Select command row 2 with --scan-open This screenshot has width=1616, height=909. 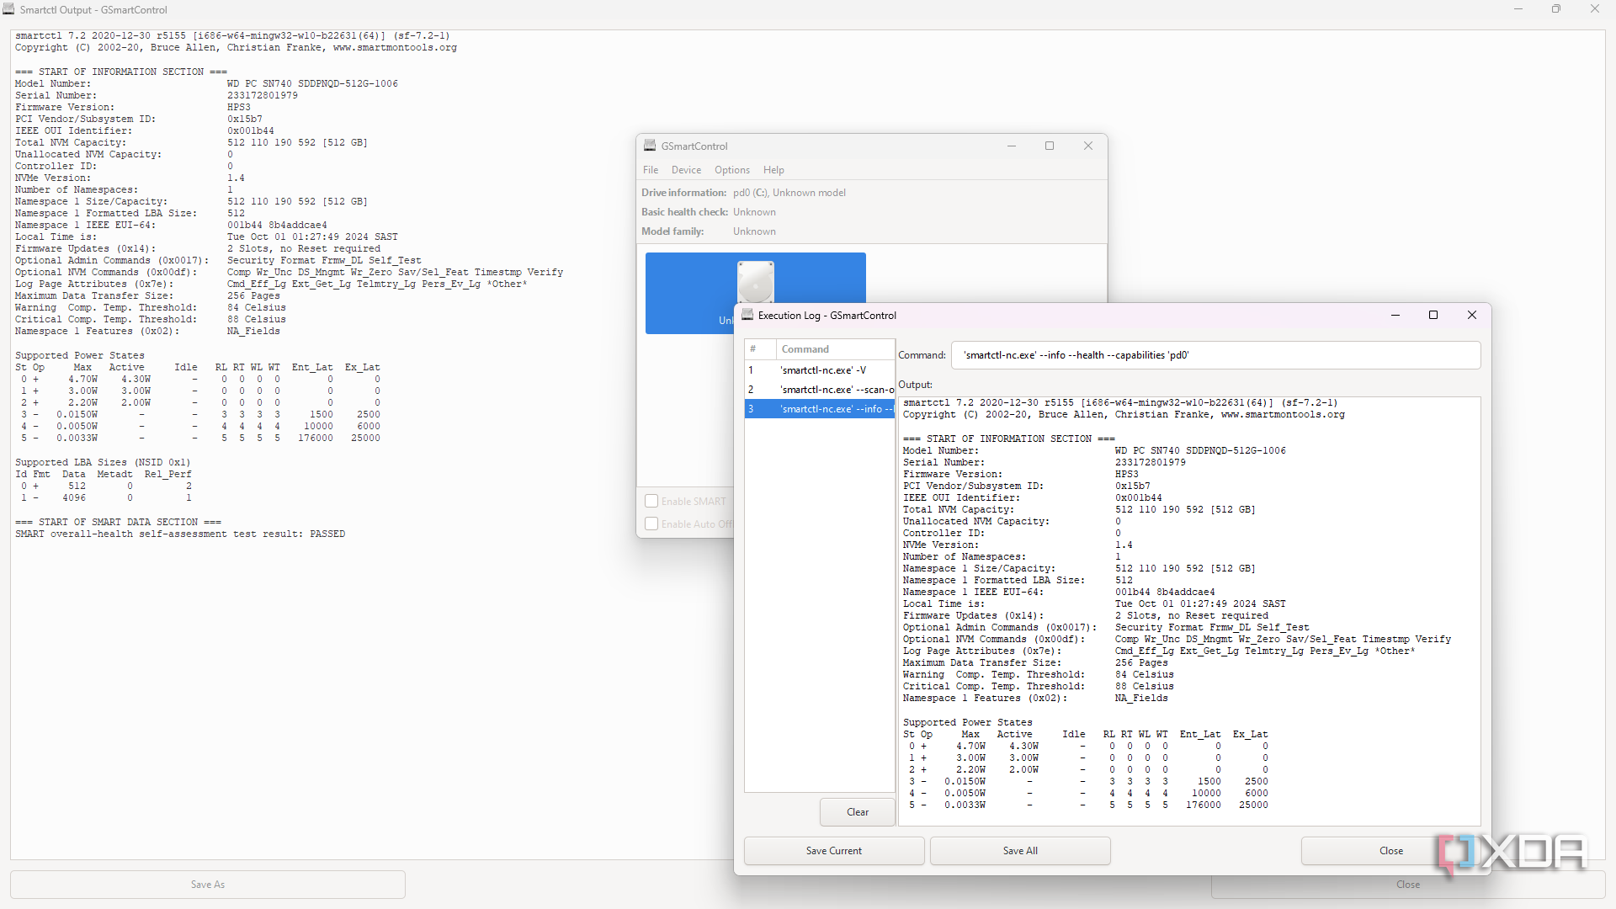(820, 390)
